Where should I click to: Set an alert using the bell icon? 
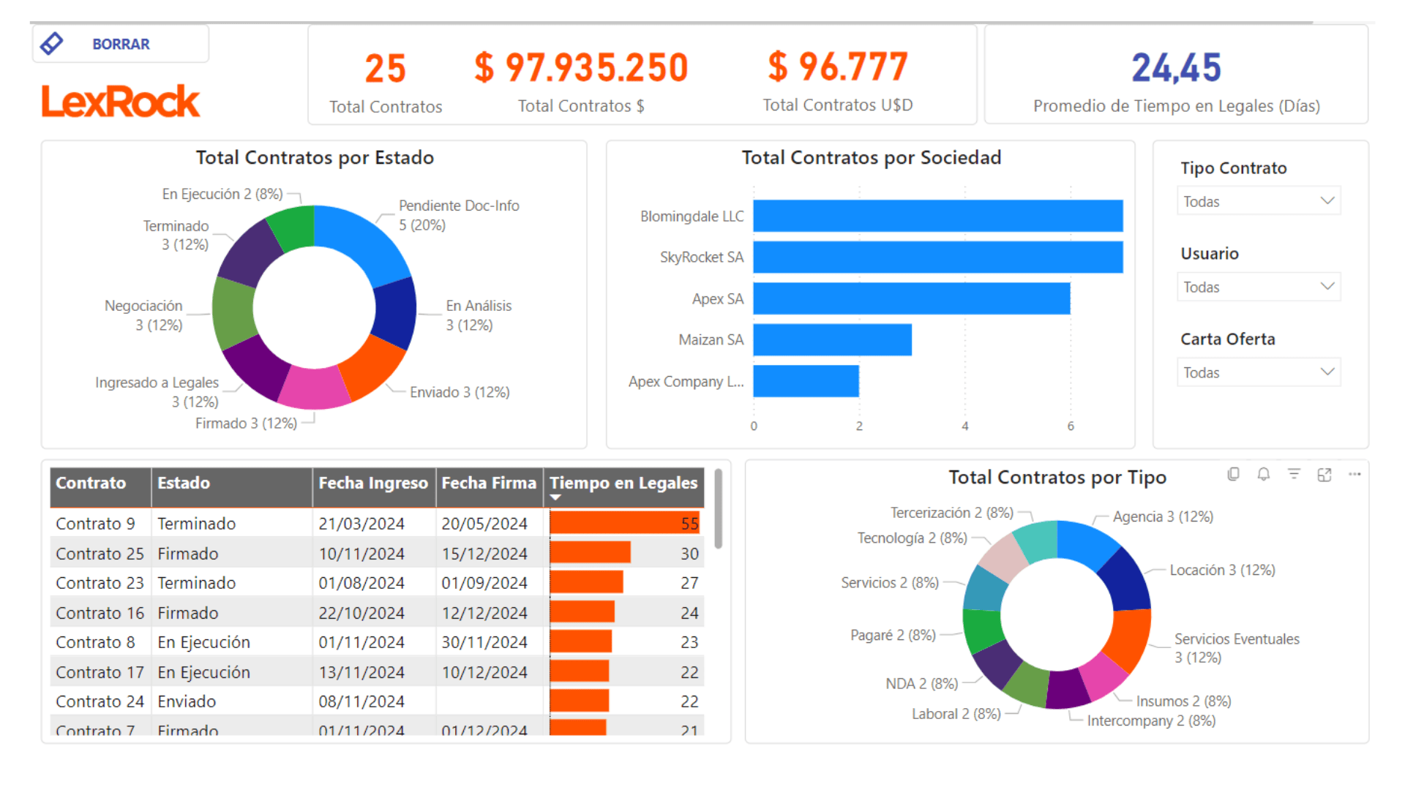click(x=1263, y=474)
